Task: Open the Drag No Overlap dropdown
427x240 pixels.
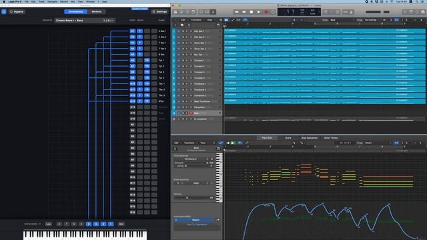Action: point(372,20)
